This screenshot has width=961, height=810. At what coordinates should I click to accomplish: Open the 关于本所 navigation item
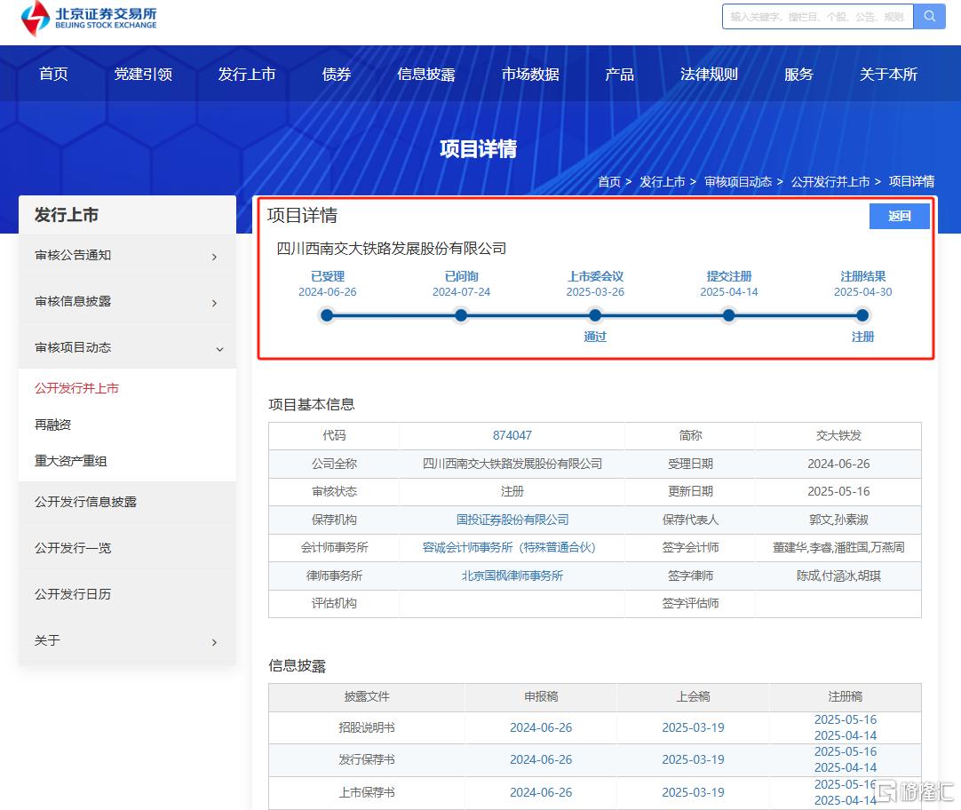point(888,74)
